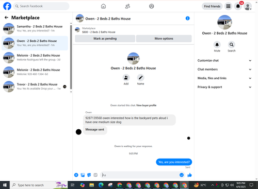Search in conversation using magnifier icon
The height and width of the screenshot is (189, 258).
232,45
